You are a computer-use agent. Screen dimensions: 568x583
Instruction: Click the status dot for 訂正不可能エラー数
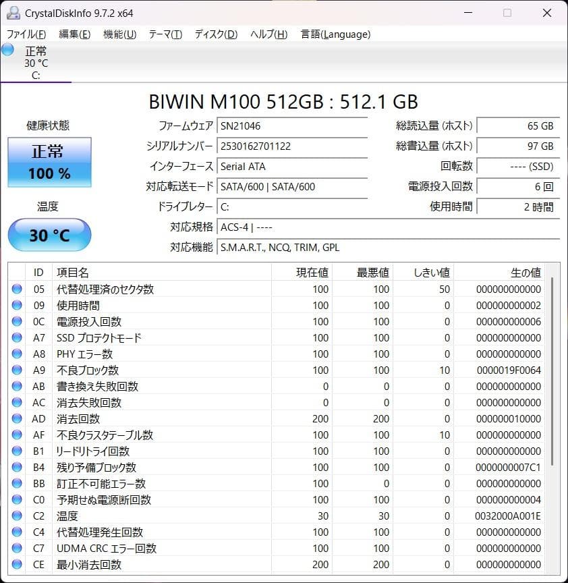coord(17,484)
